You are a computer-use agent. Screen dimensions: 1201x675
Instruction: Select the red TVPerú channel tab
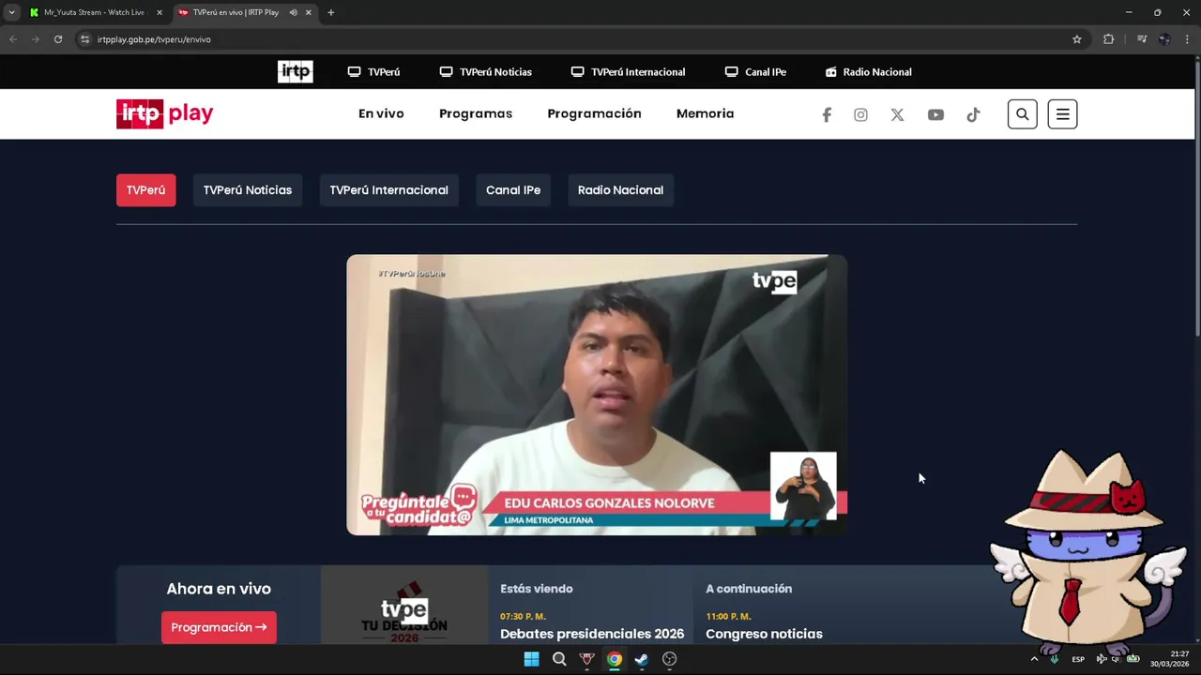point(145,190)
